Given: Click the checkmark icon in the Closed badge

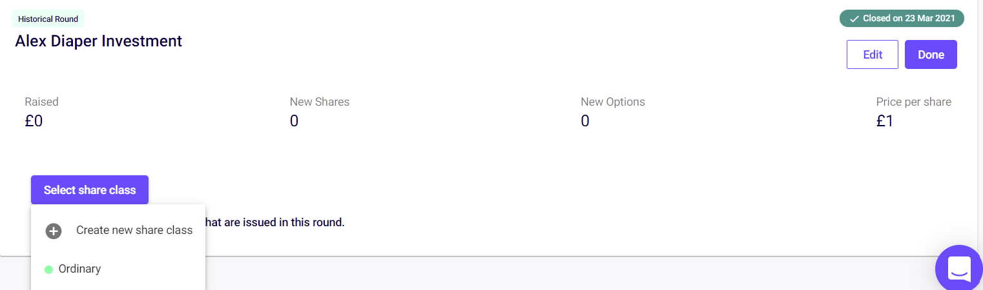Looking at the screenshot, I should tap(854, 19).
